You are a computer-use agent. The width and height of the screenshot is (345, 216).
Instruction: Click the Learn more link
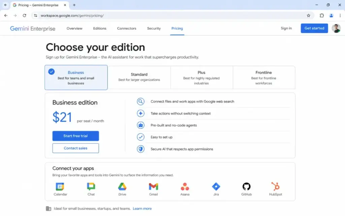tap(142, 209)
